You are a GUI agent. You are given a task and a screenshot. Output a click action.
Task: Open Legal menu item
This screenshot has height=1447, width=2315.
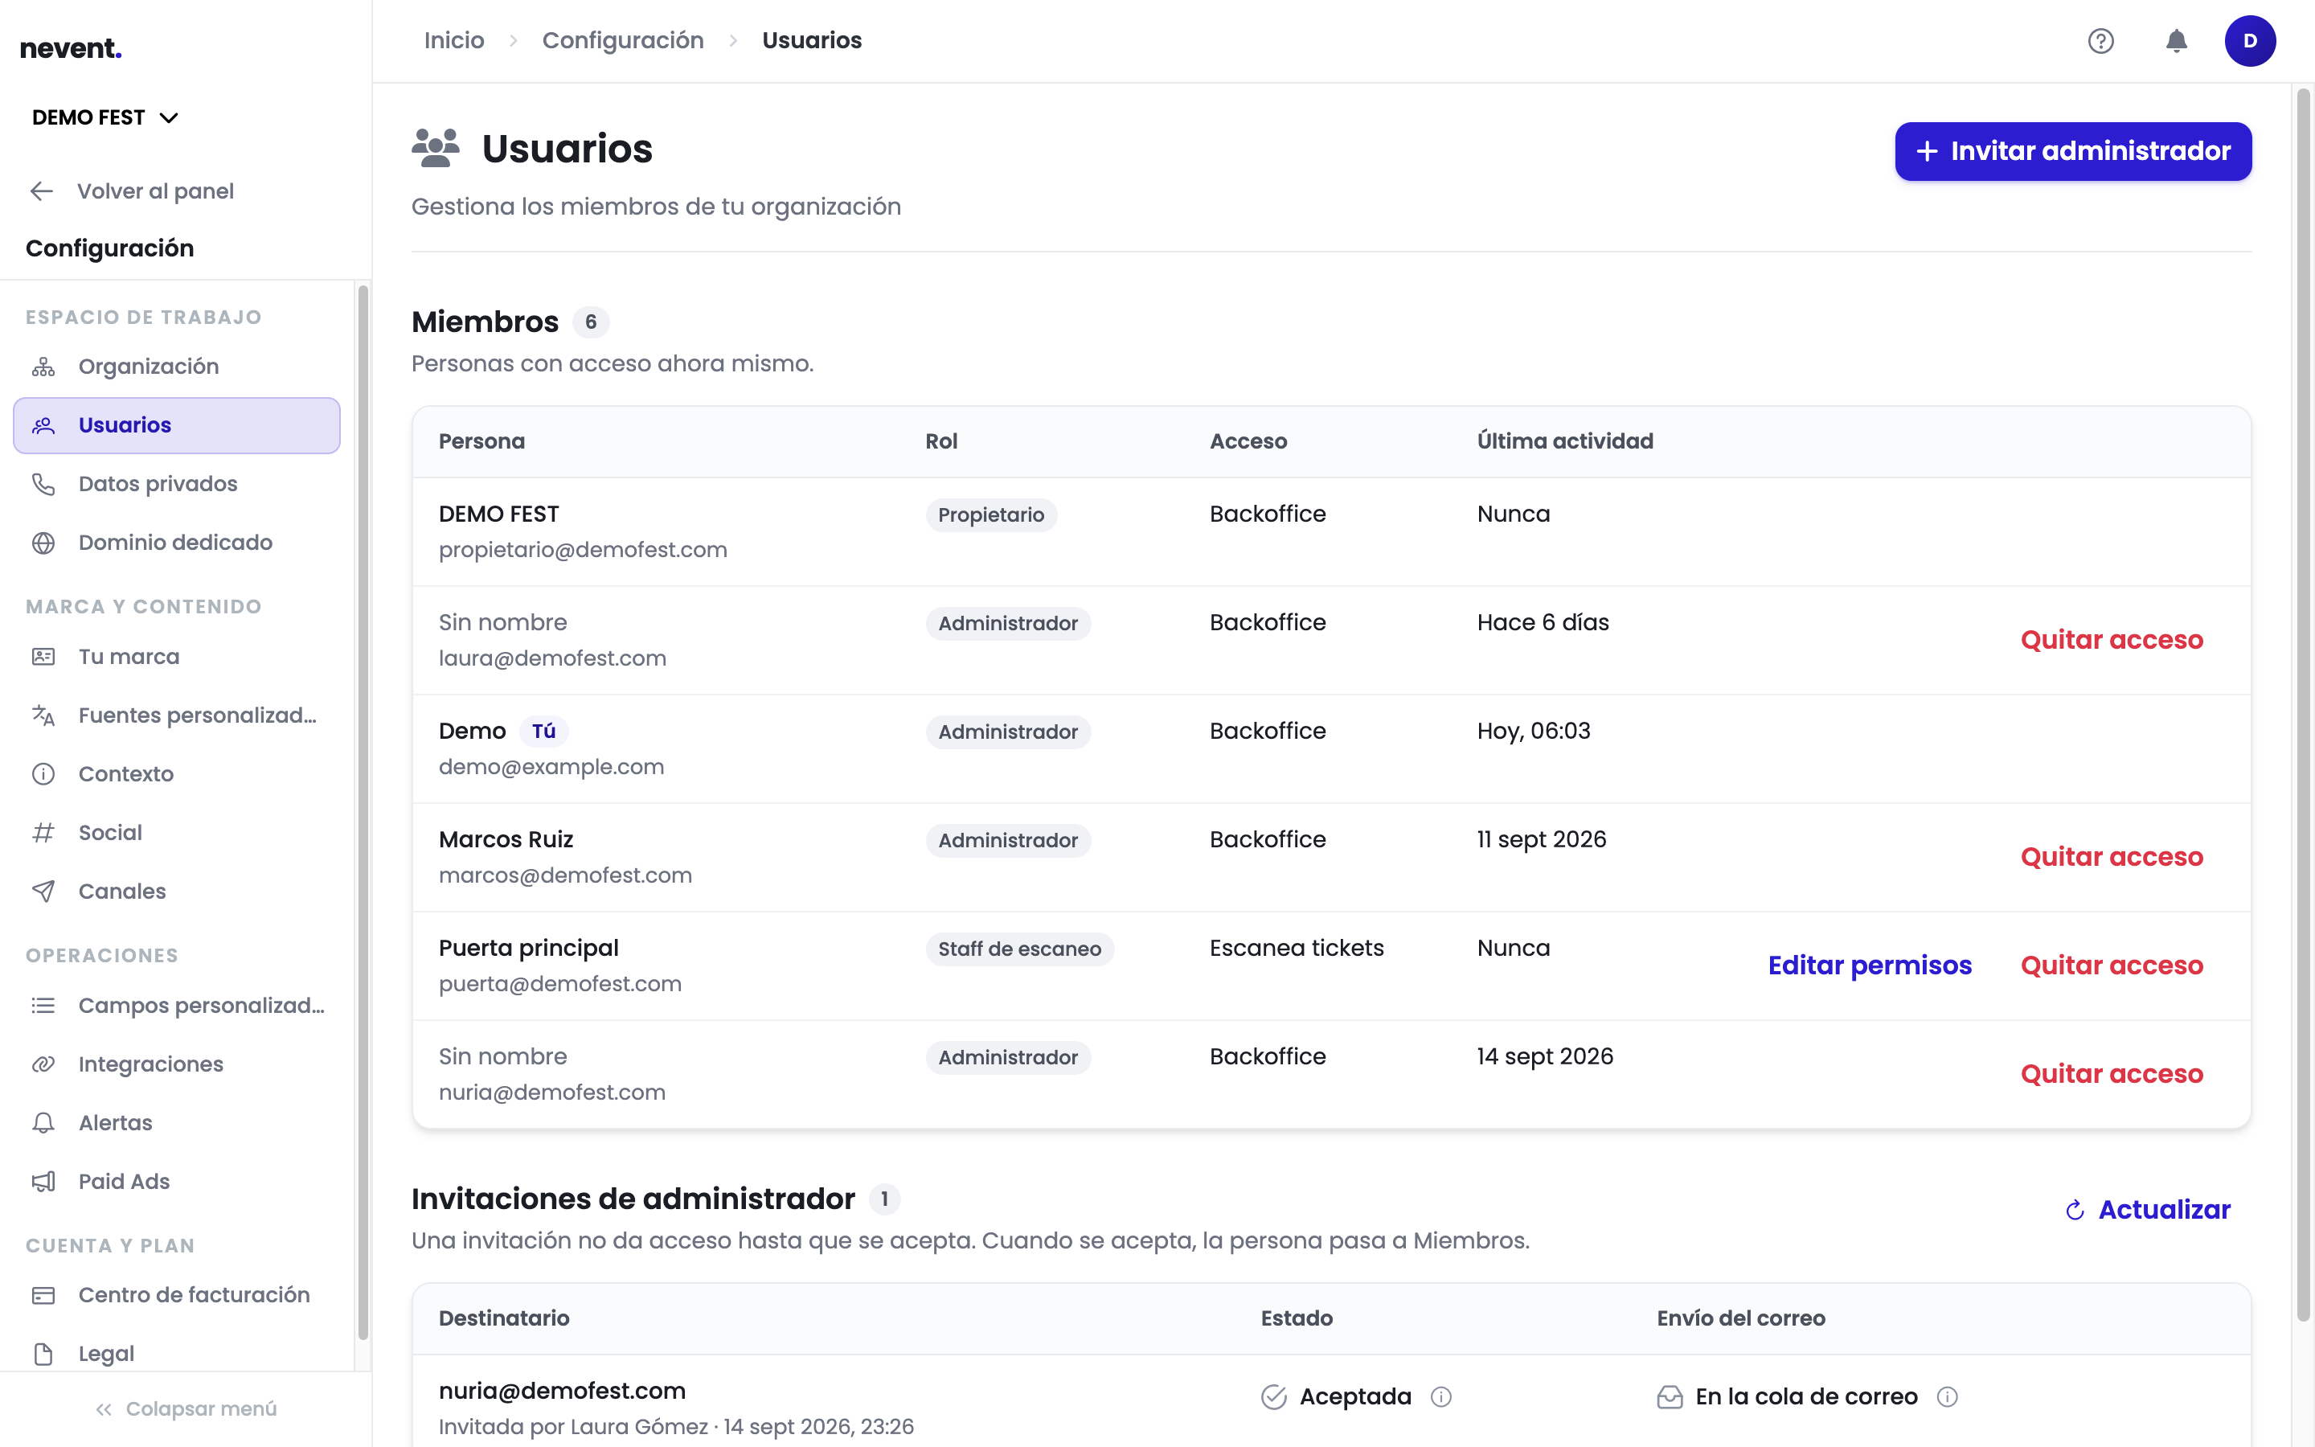click(177, 1353)
